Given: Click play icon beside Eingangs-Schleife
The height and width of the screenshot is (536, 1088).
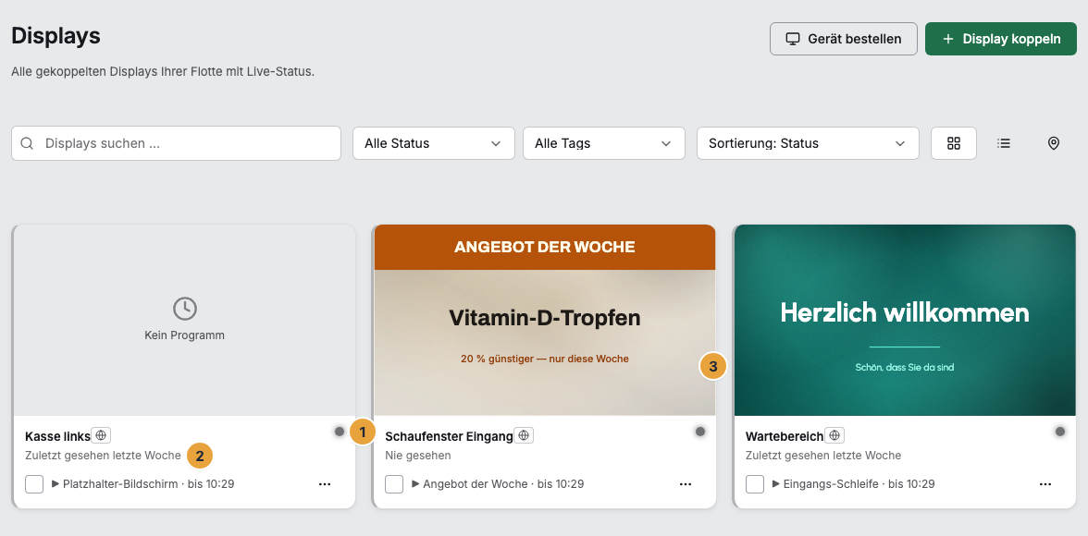Looking at the screenshot, I should 775,484.
